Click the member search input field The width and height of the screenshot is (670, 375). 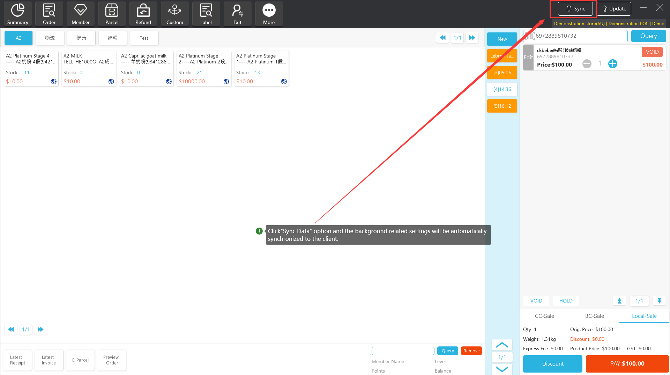click(x=403, y=351)
